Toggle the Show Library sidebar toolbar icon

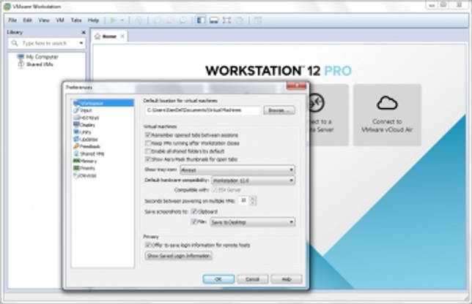tap(201, 20)
